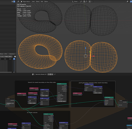
Task: Open the Dot Product operation dropdown
Action: [64, 126]
